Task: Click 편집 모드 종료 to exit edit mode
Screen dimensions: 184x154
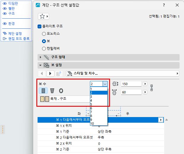Action: pos(16,38)
